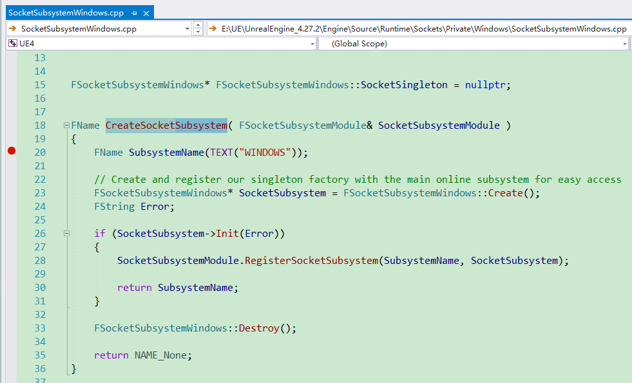The image size is (632, 383).
Task: Click the singleton factory comment on line 22
Action: (x=358, y=179)
